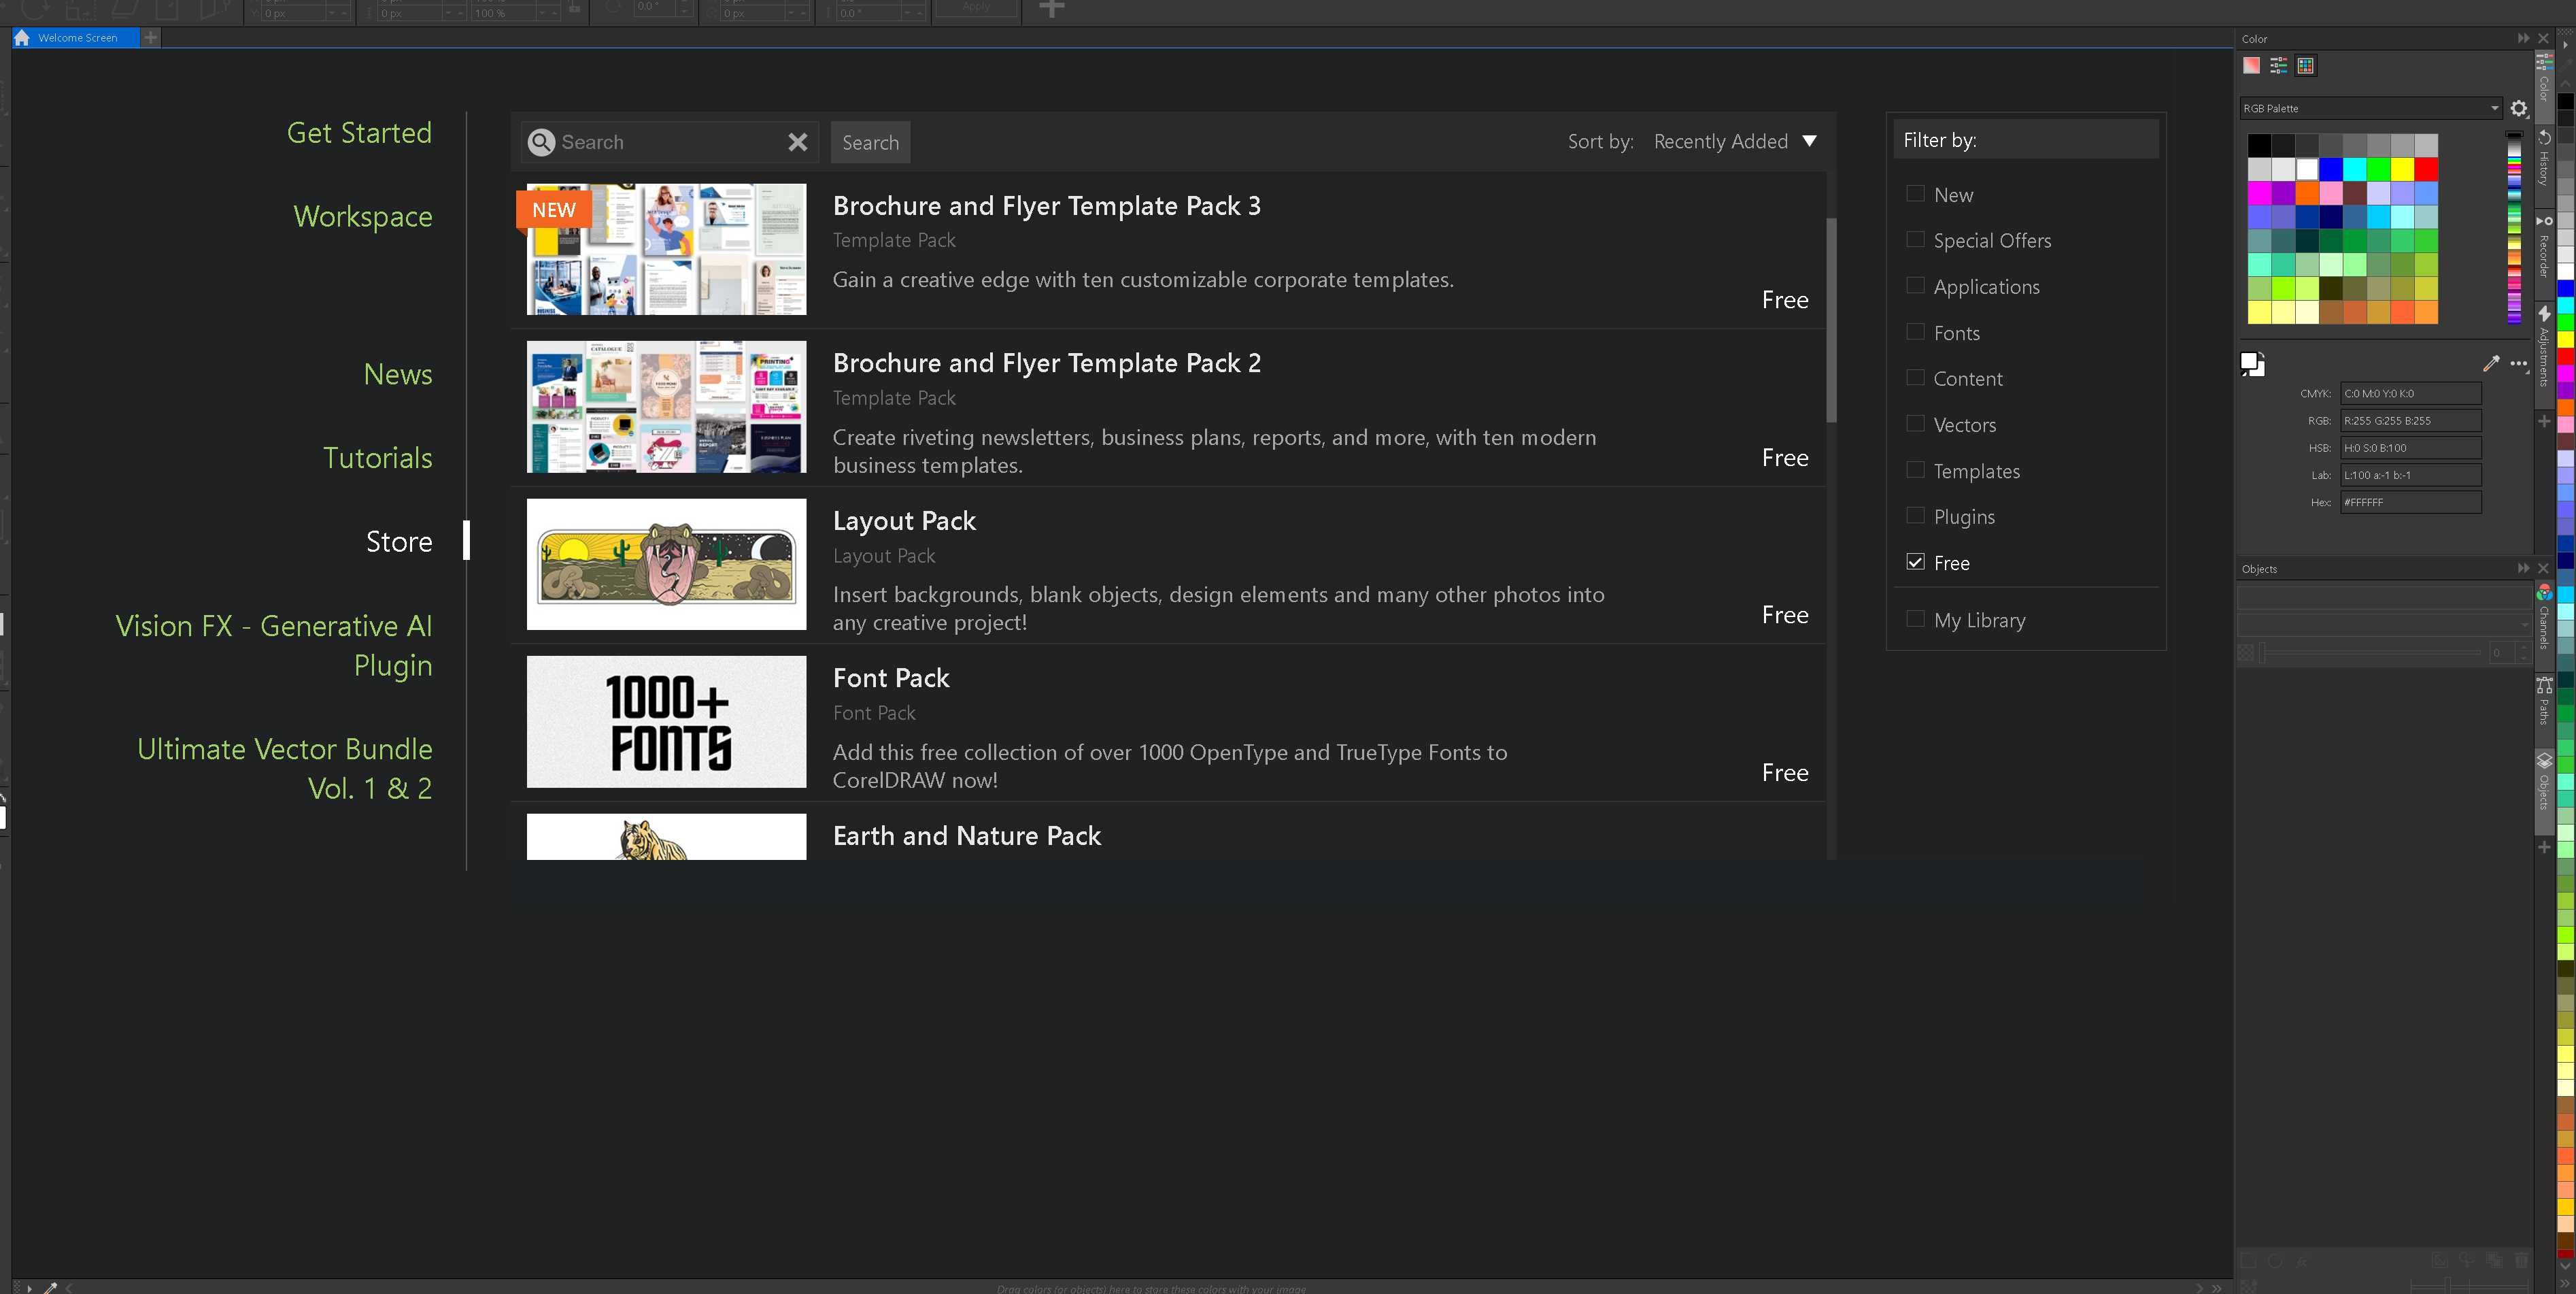Click the color list view icon

pyautogui.click(x=2277, y=65)
